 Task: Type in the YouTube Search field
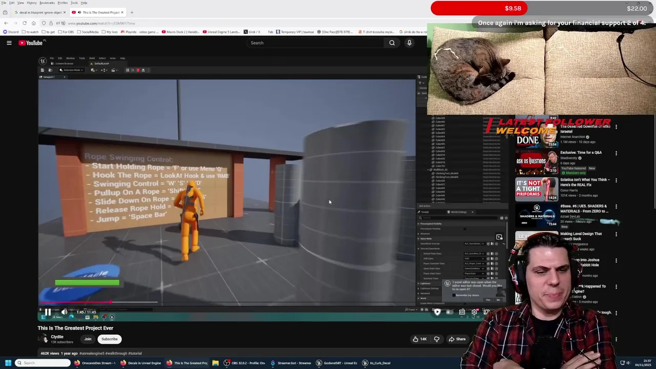(x=315, y=43)
